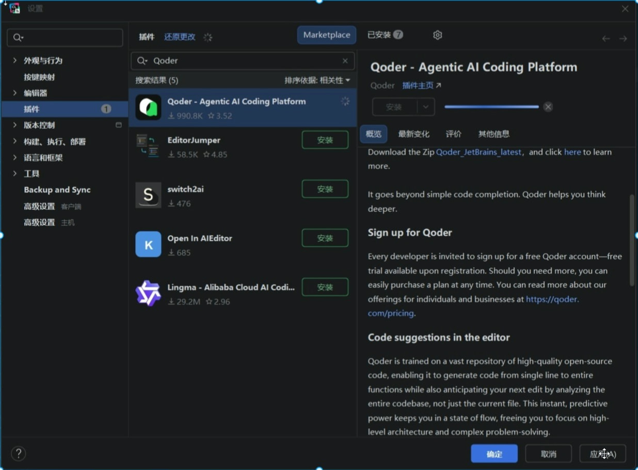Click the EditorJumper plugin icon
The width and height of the screenshot is (638, 470).
coord(148,146)
